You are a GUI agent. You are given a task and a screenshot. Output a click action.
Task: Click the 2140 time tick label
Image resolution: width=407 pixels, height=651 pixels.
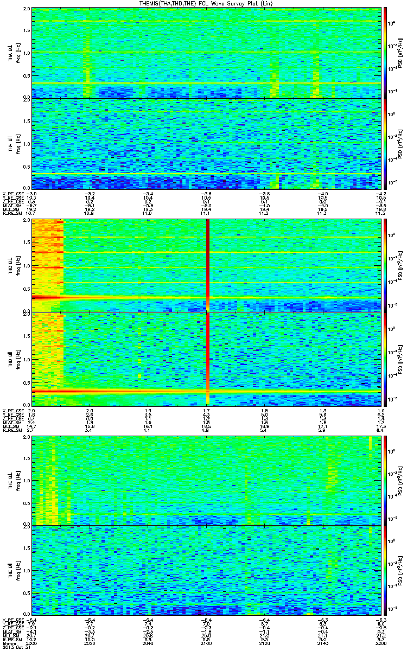click(x=323, y=643)
